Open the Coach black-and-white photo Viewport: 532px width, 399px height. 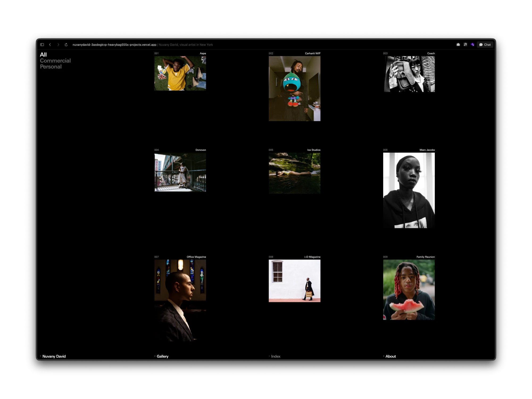(409, 74)
